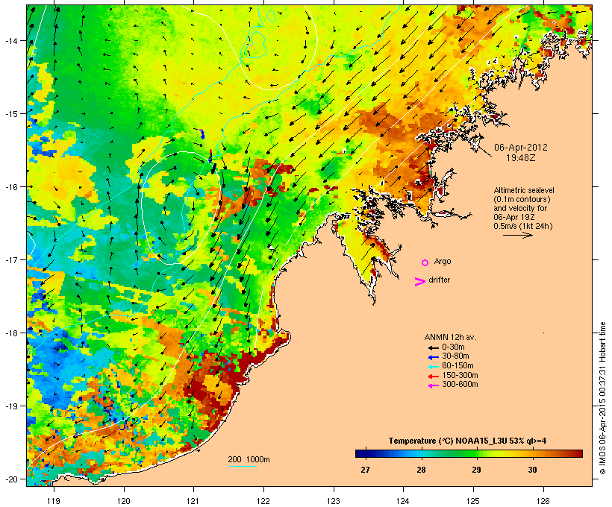Click the '126' longitude axis label

point(543,501)
